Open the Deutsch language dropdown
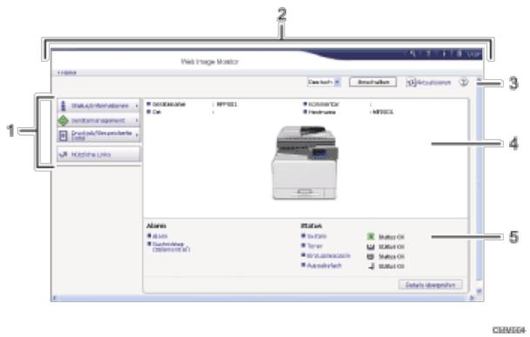 point(324,82)
